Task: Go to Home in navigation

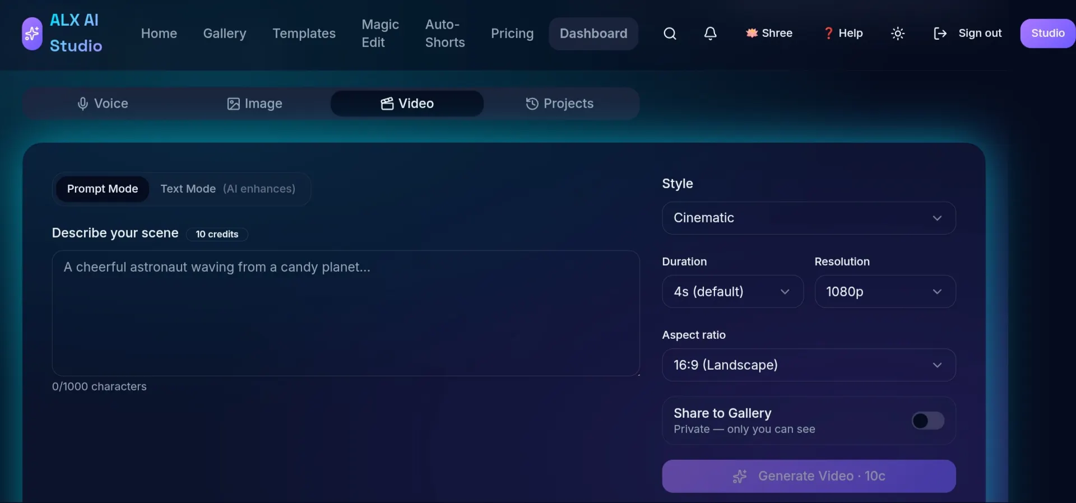Action: (159, 34)
